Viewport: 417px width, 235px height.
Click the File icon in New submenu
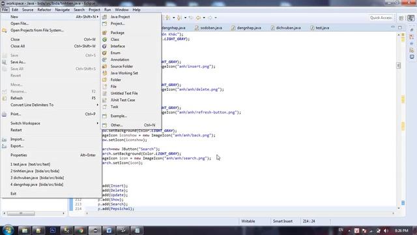(x=104, y=86)
